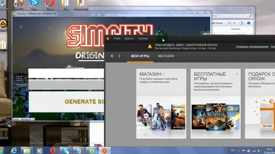Select the Heroes free game cover

point(232,117)
